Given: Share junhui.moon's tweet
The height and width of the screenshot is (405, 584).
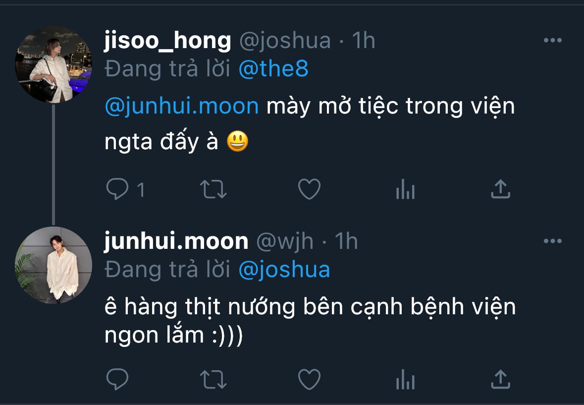Looking at the screenshot, I should 500,379.
